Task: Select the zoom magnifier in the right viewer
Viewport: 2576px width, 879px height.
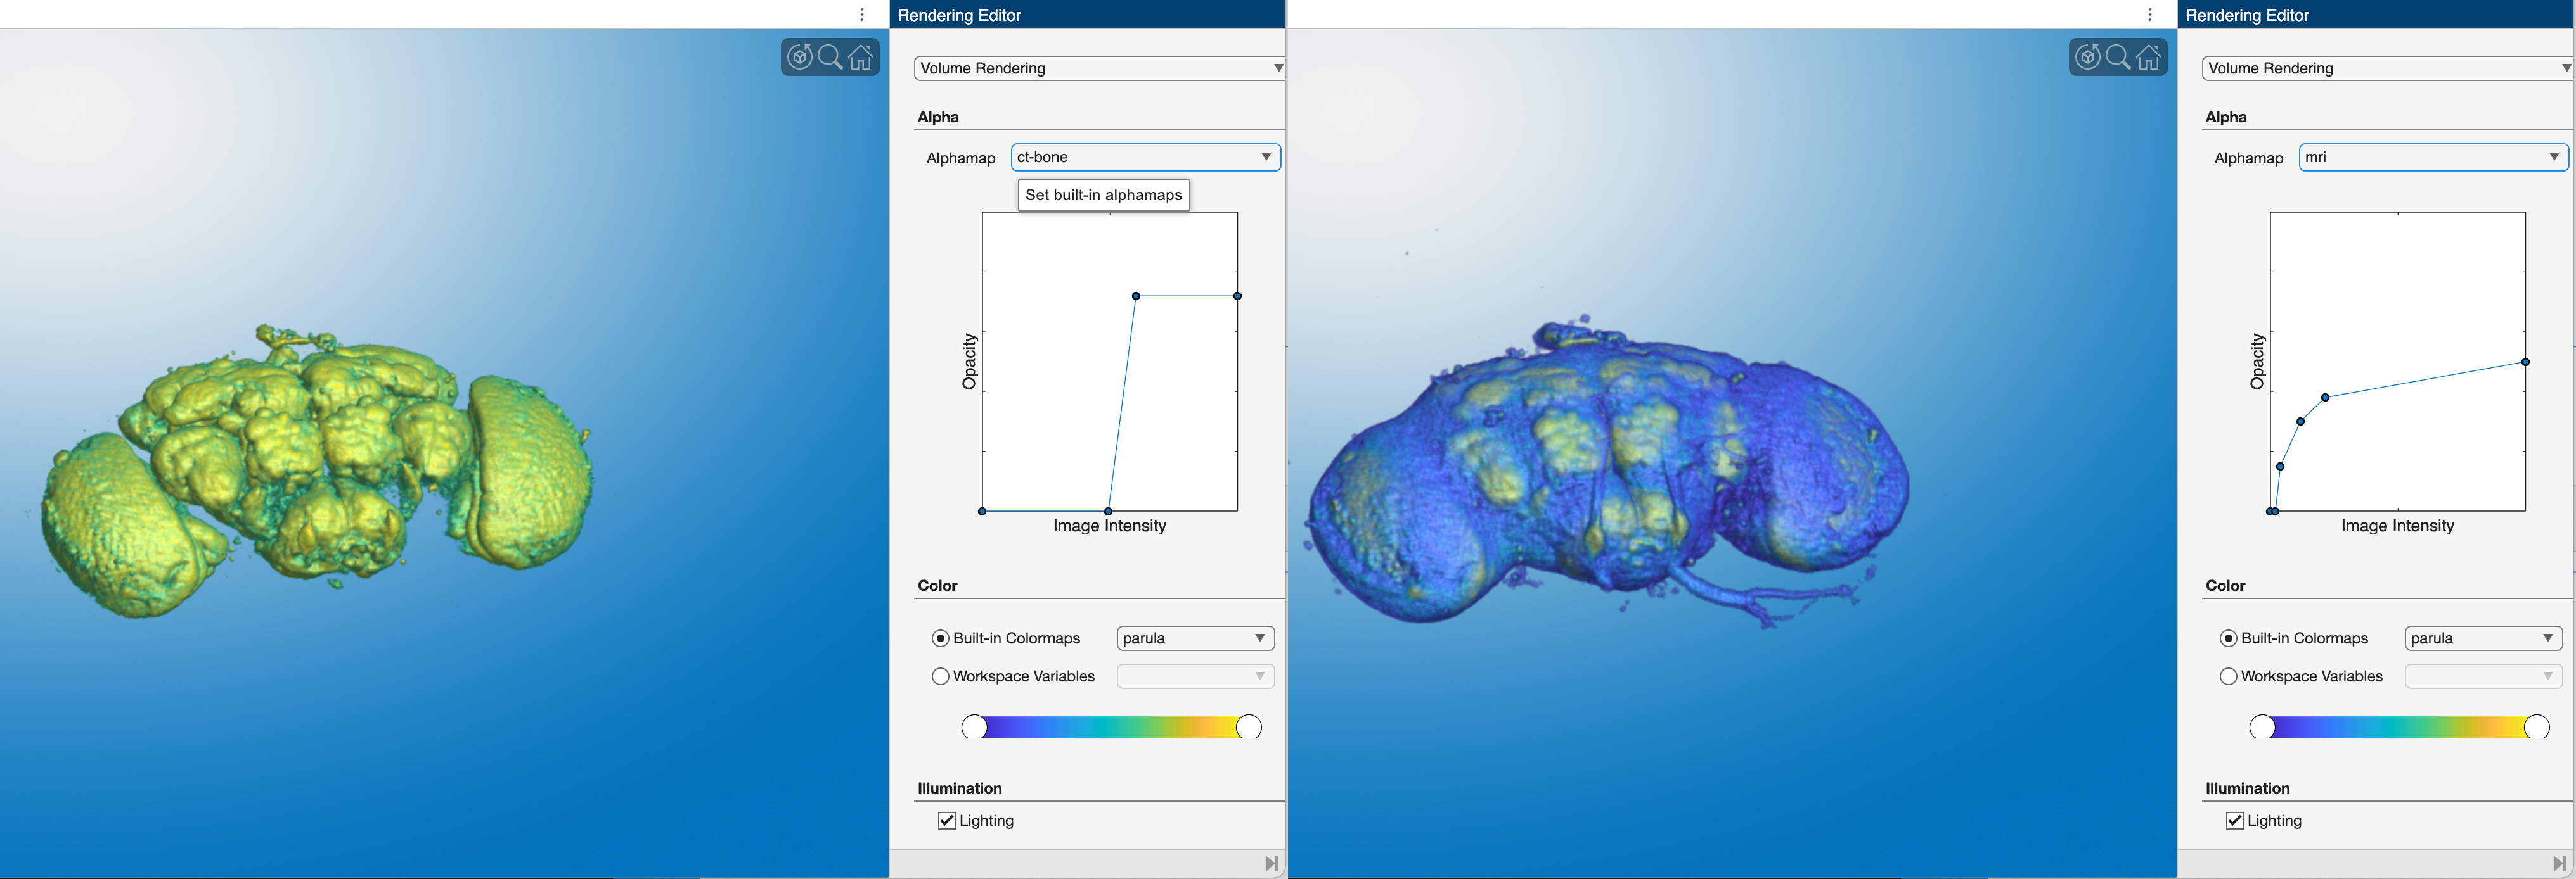Action: click(x=2118, y=57)
